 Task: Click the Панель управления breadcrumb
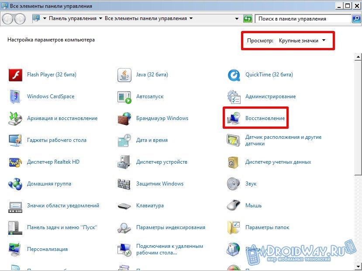(x=72, y=18)
